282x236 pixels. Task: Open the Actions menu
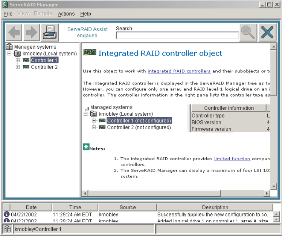[66, 14]
